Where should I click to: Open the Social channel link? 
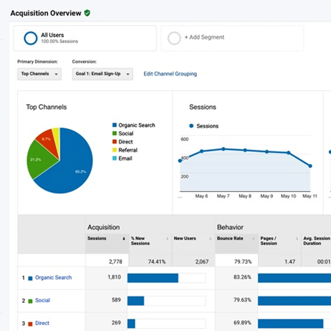43,300
